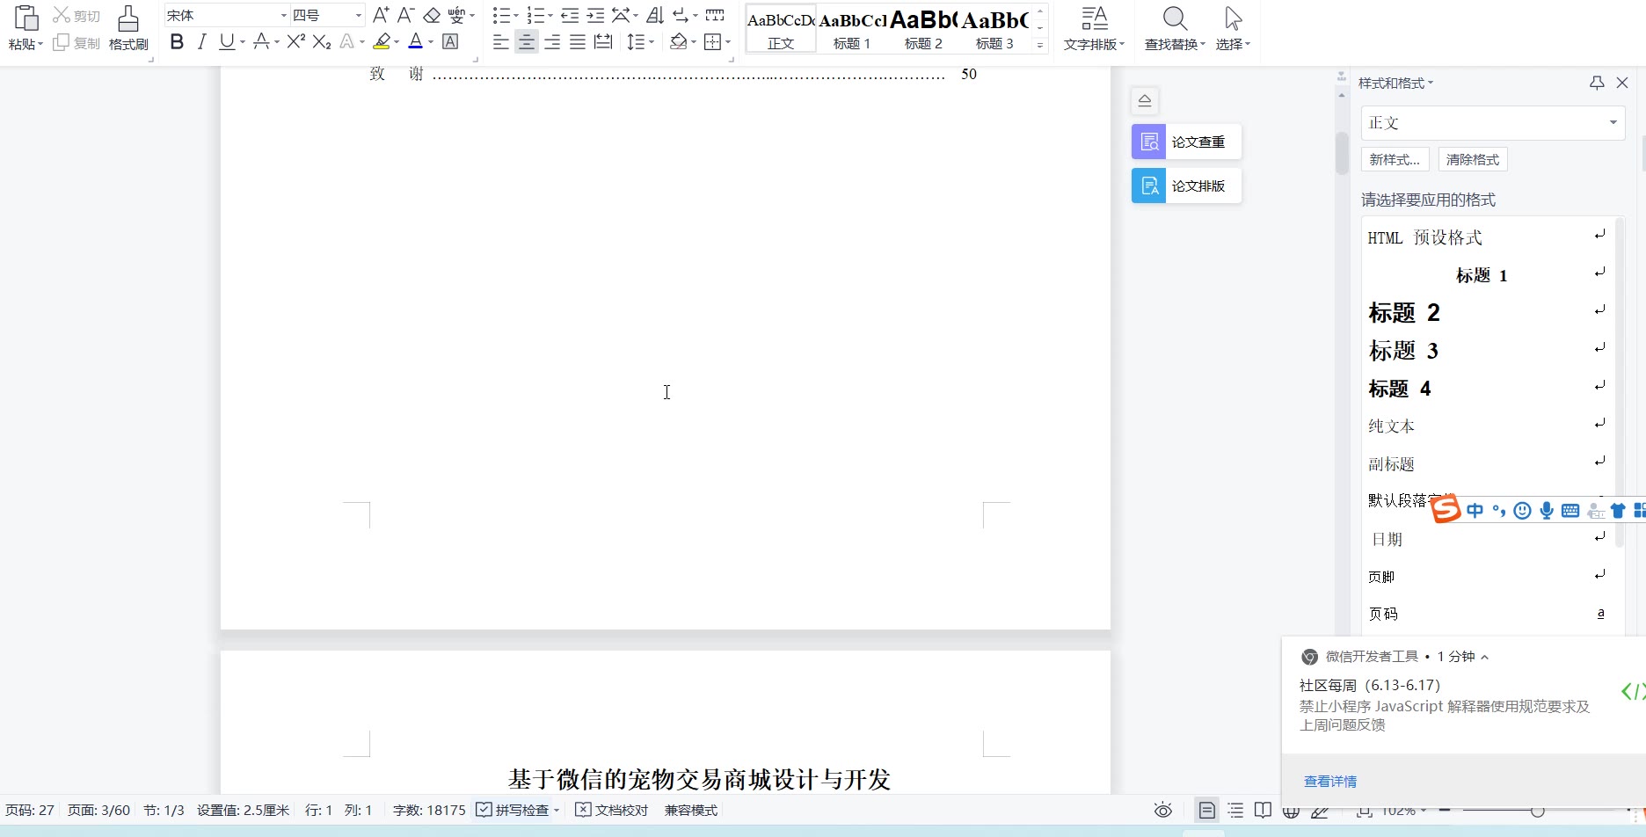Image resolution: width=1646 pixels, height=837 pixels.
Task: Apply character border icon
Action: [450, 41]
